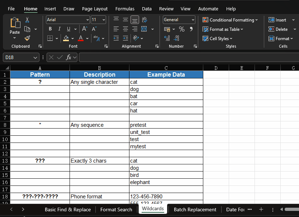
Task: Open the font name Arial dropdown
Action: point(87,20)
